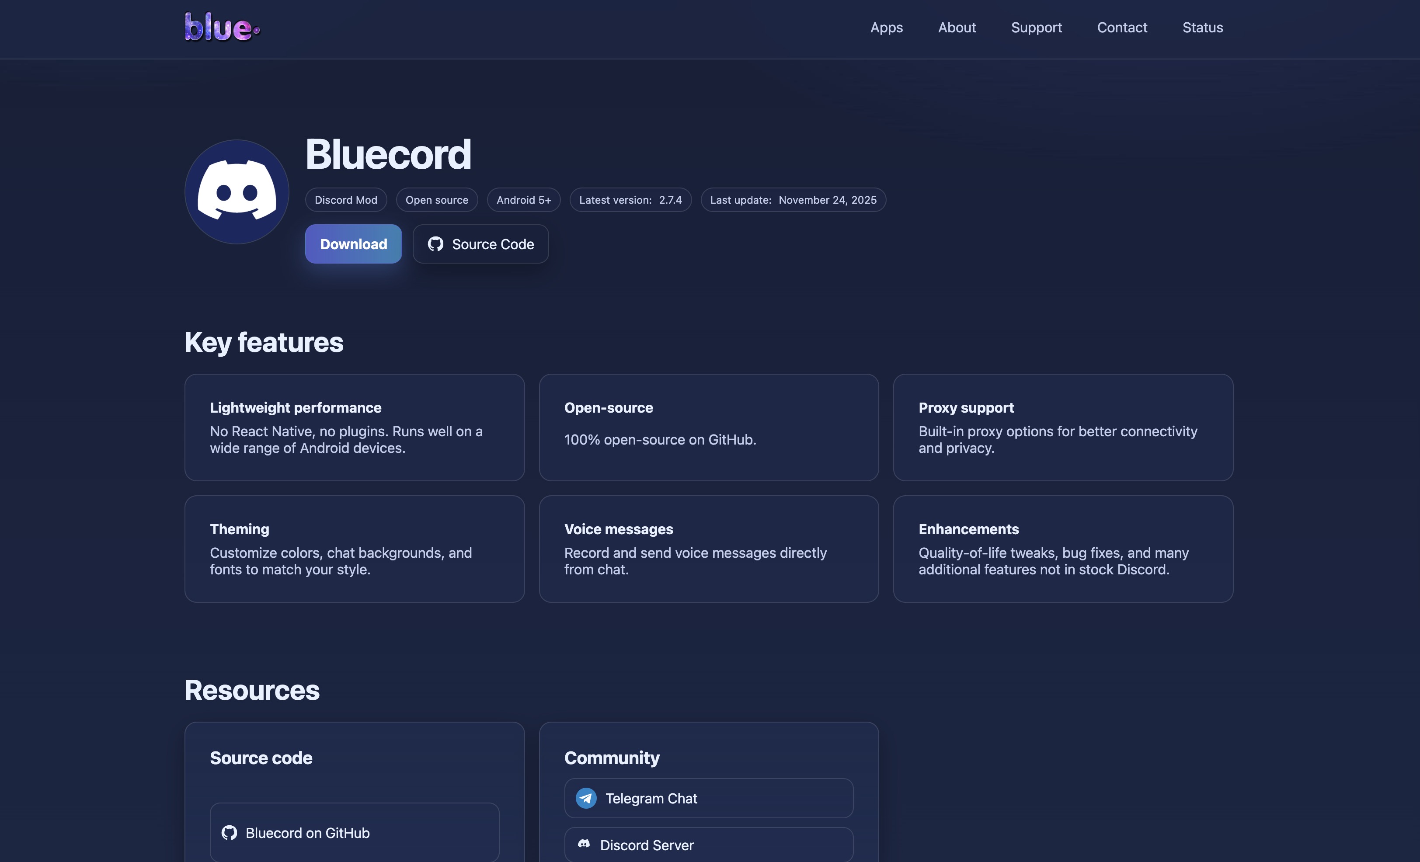Click the Discord Mod tag
This screenshot has width=1420, height=862.
click(346, 200)
